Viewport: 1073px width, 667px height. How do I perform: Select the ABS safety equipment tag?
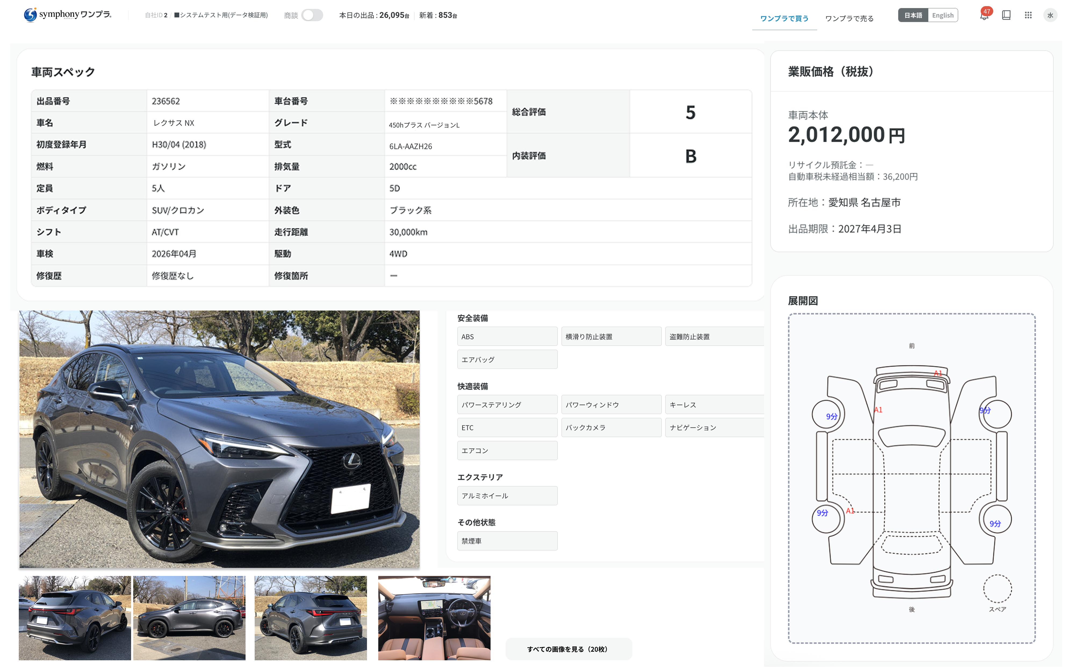click(507, 336)
